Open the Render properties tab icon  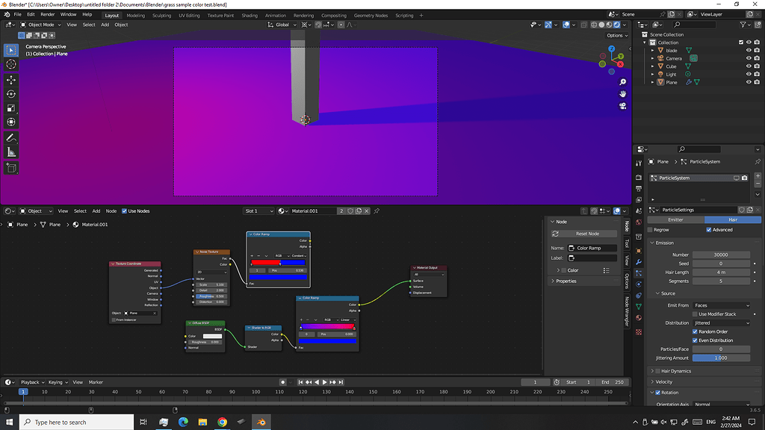(x=639, y=178)
